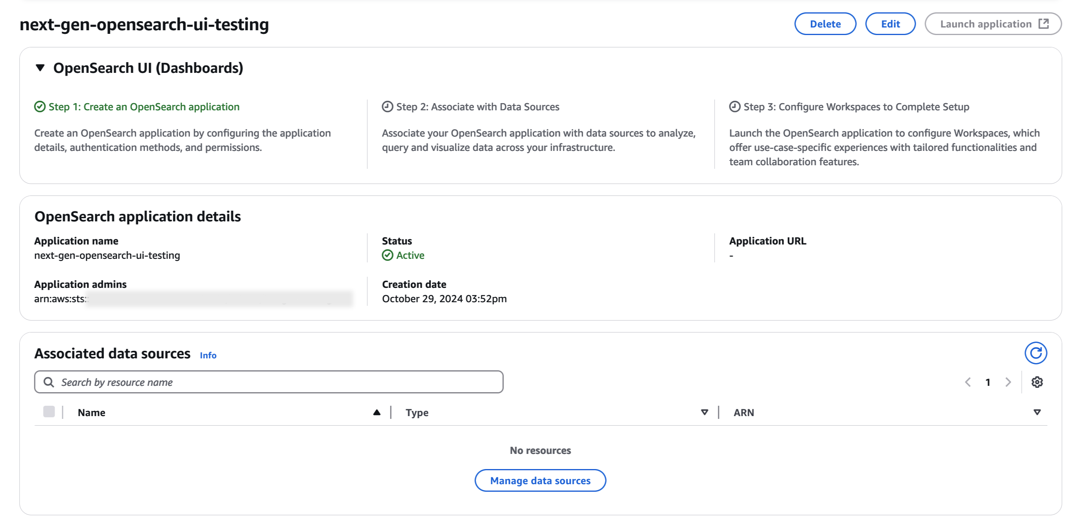Focus the Search by resource name field
Screen dimensions: 1083x524
[x=278, y=382]
